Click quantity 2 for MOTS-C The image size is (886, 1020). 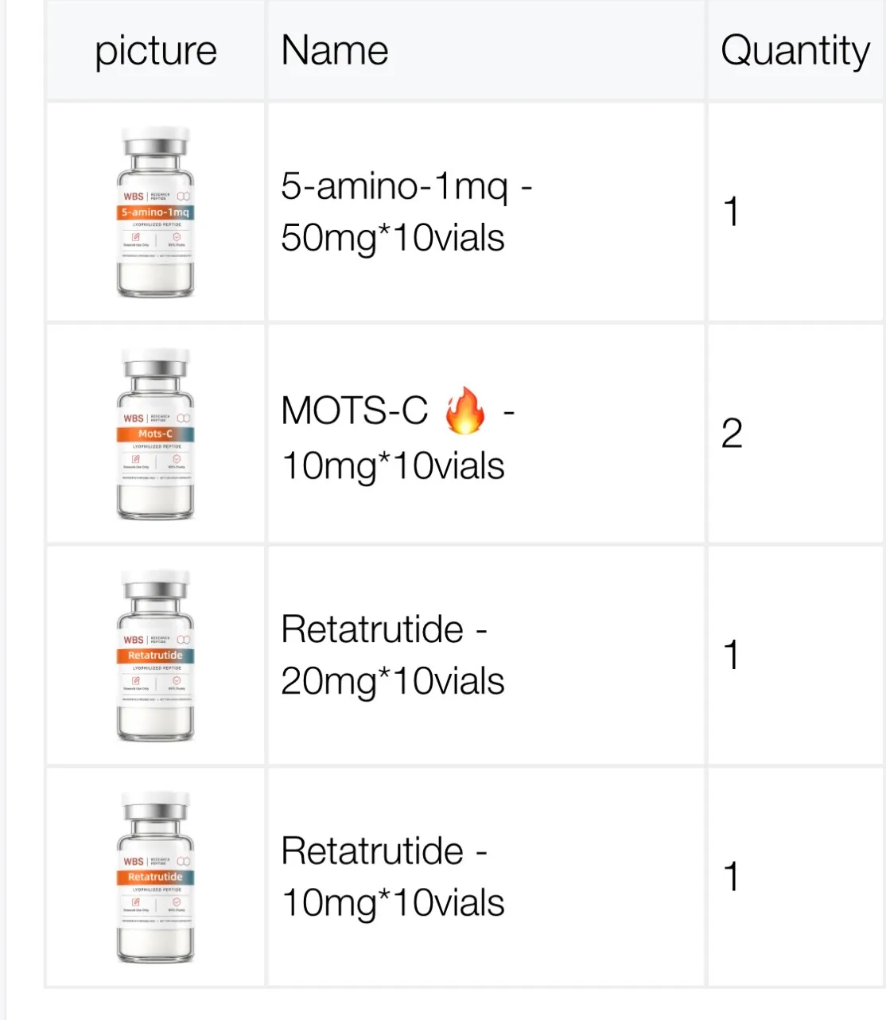[x=732, y=434]
